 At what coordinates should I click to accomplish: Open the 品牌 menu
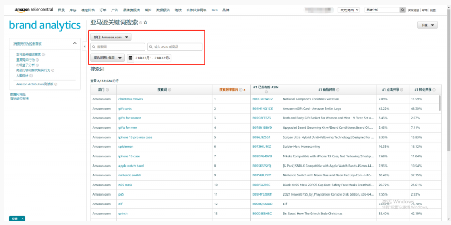point(226,10)
